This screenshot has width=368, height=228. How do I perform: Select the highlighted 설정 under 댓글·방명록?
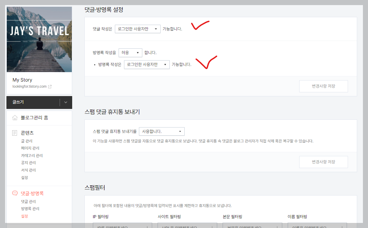[x=25, y=216]
